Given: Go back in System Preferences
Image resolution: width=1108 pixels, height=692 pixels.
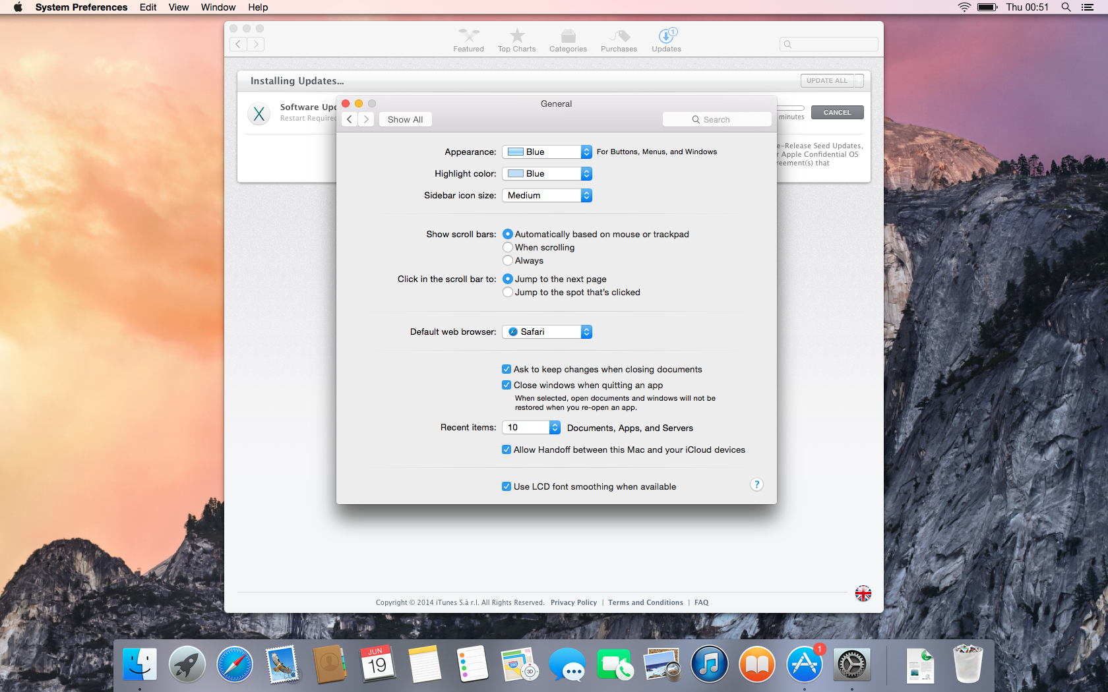Looking at the screenshot, I should (350, 119).
